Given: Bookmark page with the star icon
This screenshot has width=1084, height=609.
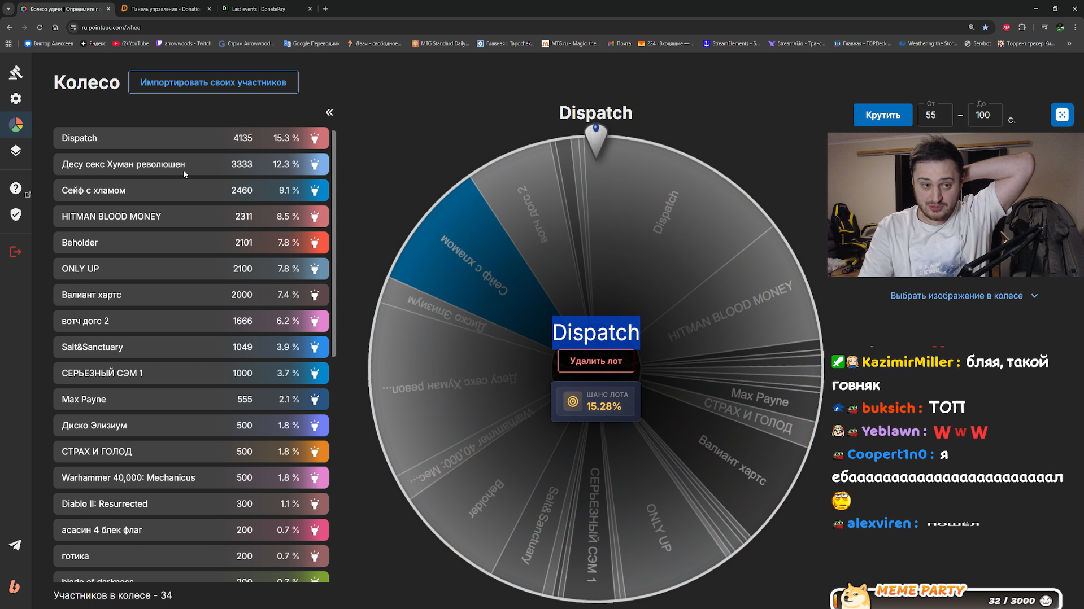Looking at the screenshot, I should pyautogui.click(x=985, y=27).
